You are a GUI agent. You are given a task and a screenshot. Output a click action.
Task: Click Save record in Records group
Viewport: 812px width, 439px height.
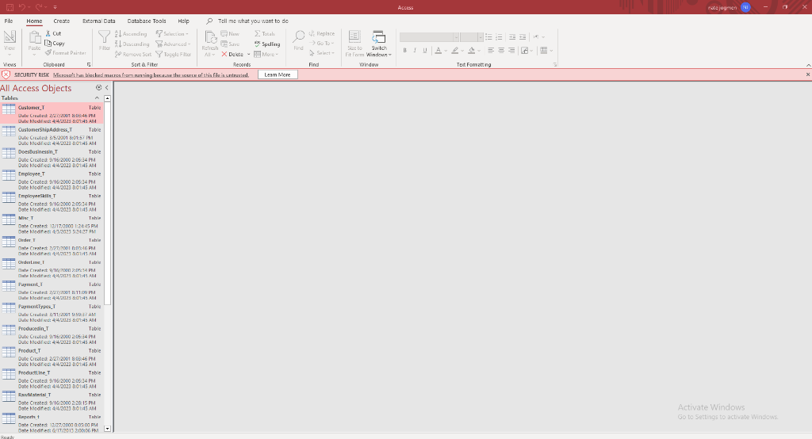click(230, 44)
